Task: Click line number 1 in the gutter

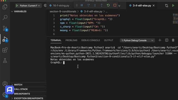Action: [54, 16]
